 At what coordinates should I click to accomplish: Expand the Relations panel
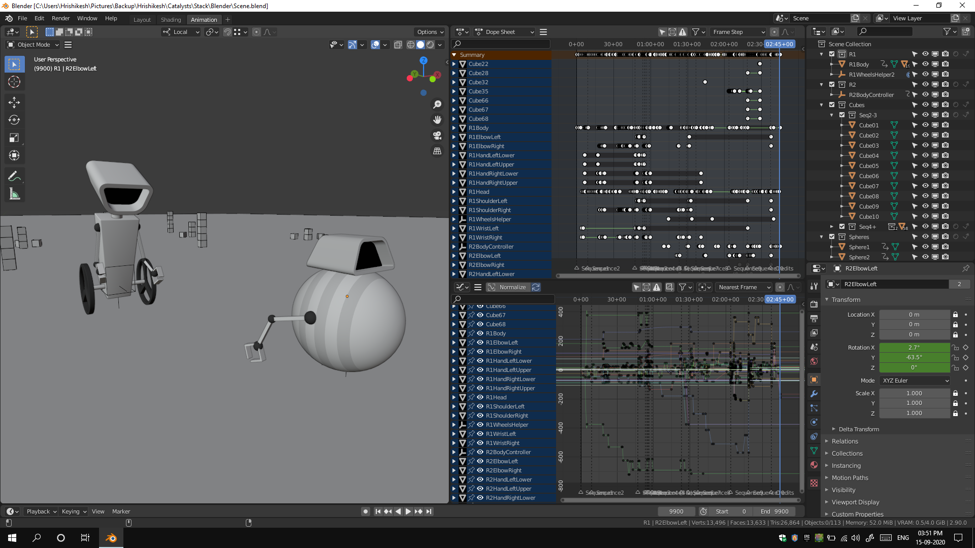844,441
